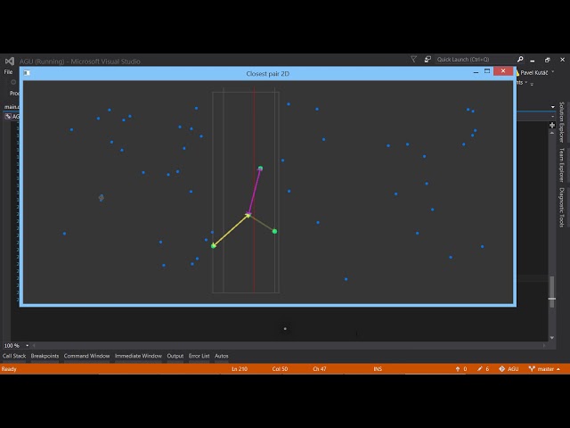Click the account warning triangle icon

pos(517,73)
